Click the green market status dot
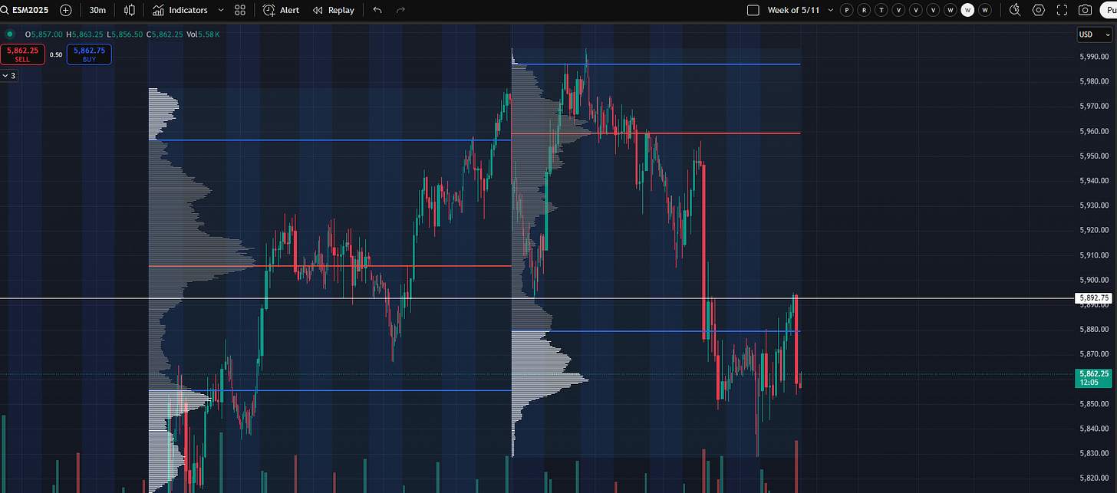This screenshot has width=1117, height=493. pyautogui.click(x=9, y=35)
